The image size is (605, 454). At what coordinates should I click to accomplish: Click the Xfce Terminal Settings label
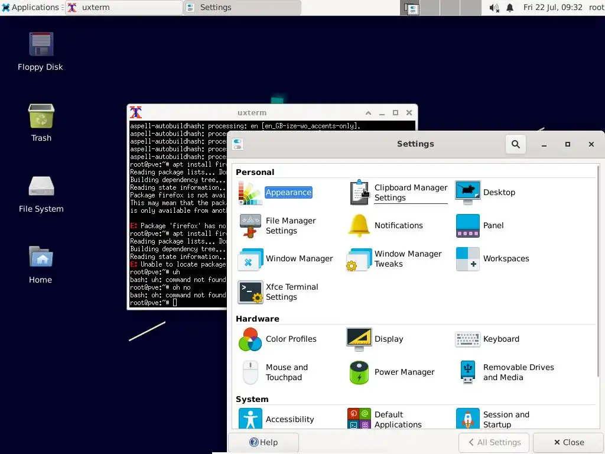[x=292, y=292]
